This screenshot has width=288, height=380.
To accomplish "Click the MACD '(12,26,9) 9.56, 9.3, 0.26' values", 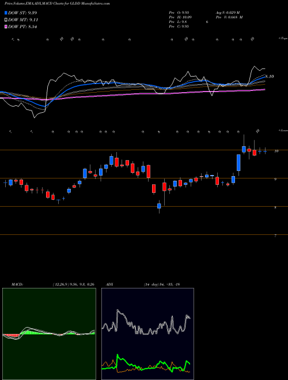I will click(x=74, y=284).
